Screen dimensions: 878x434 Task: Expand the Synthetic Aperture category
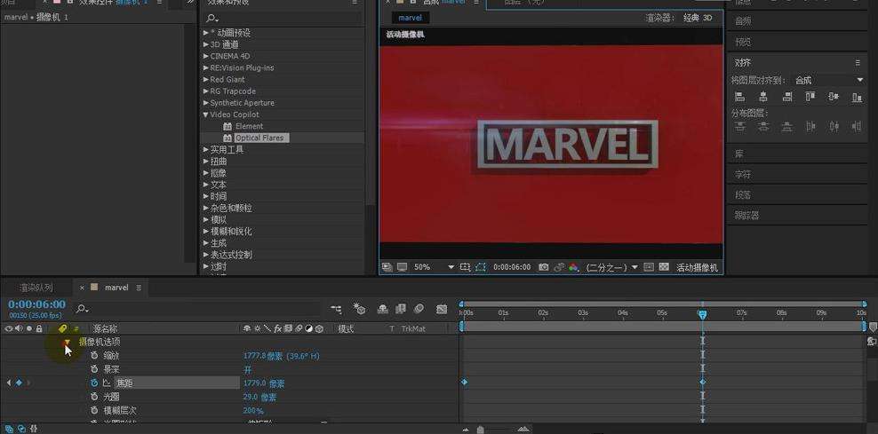pyautogui.click(x=206, y=103)
